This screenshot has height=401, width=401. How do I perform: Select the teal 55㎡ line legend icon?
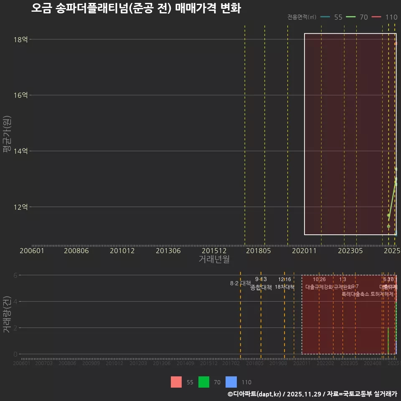point(325,17)
